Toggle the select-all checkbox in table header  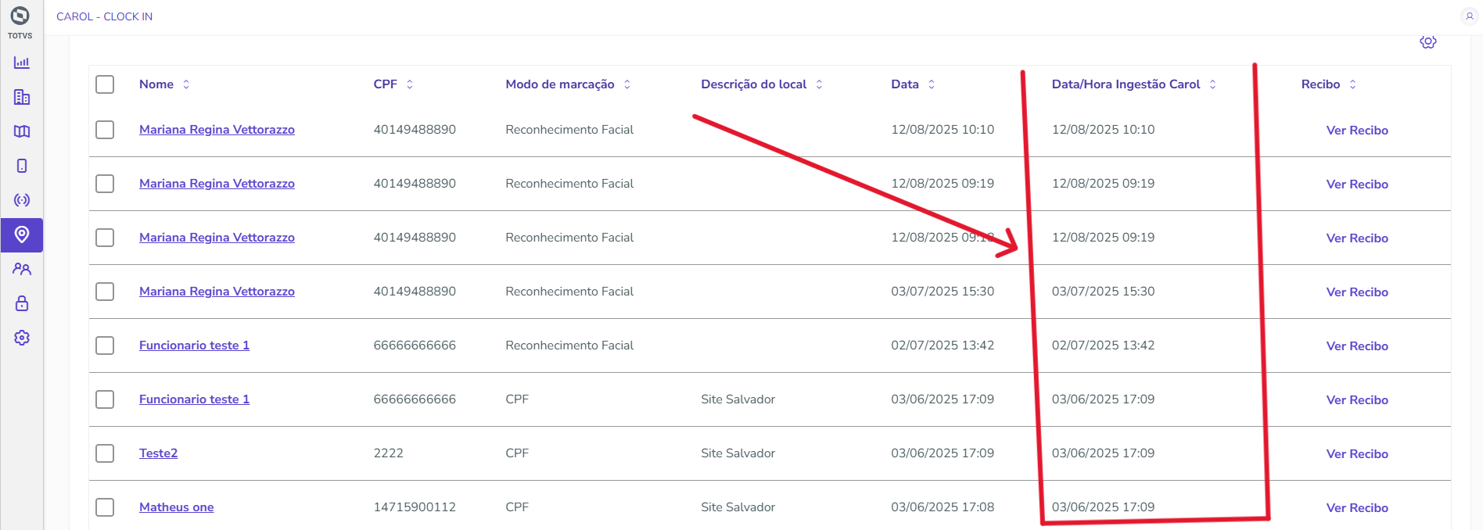[x=105, y=84]
